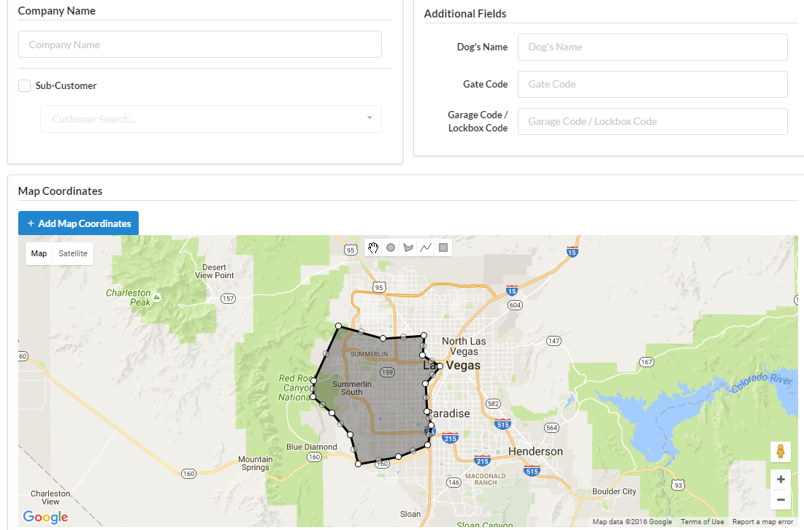
Task: Click the Mountain Springs map label
Action: coord(256,464)
